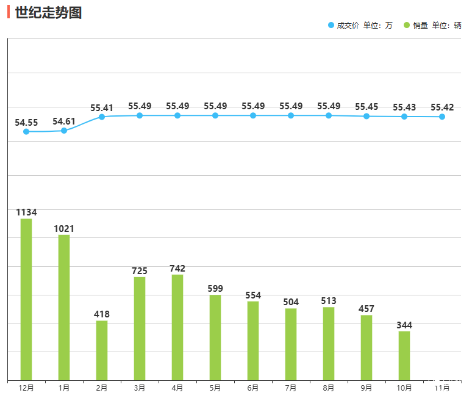Click the 12月 sales bar labeled 1134

pos(26,299)
